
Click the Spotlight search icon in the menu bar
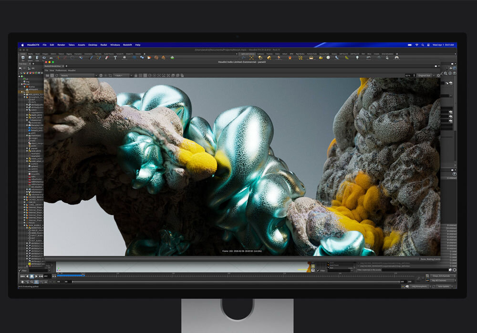tap(422, 45)
